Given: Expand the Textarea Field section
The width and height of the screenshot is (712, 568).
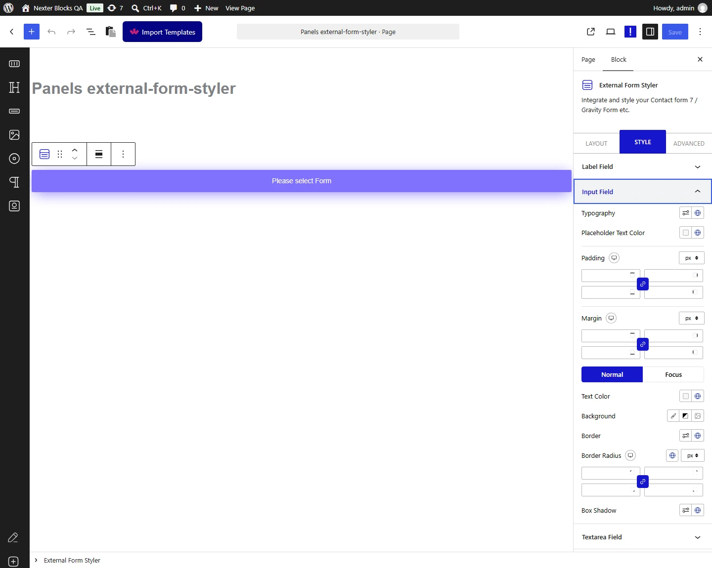Looking at the screenshot, I should [x=643, y=537].
